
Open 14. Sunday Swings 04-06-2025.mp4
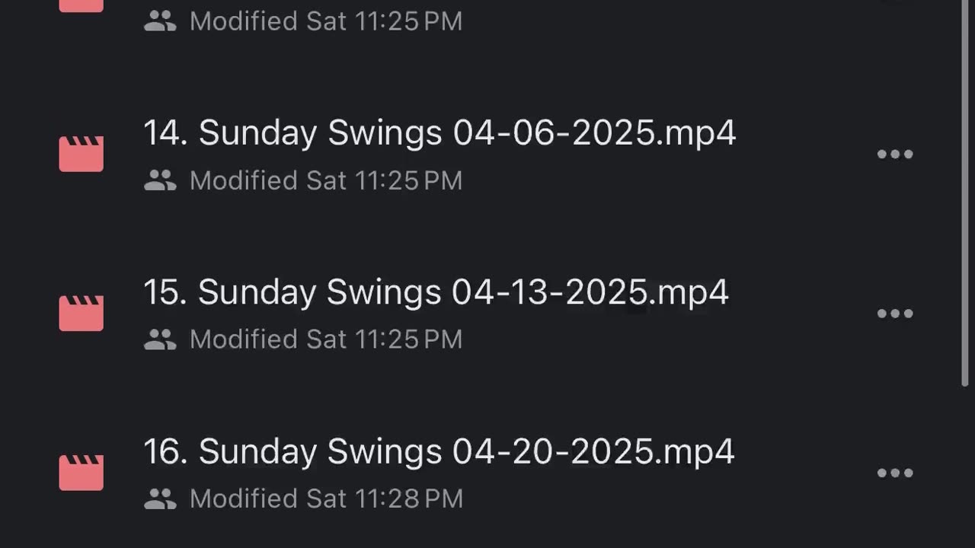(440, 133)
